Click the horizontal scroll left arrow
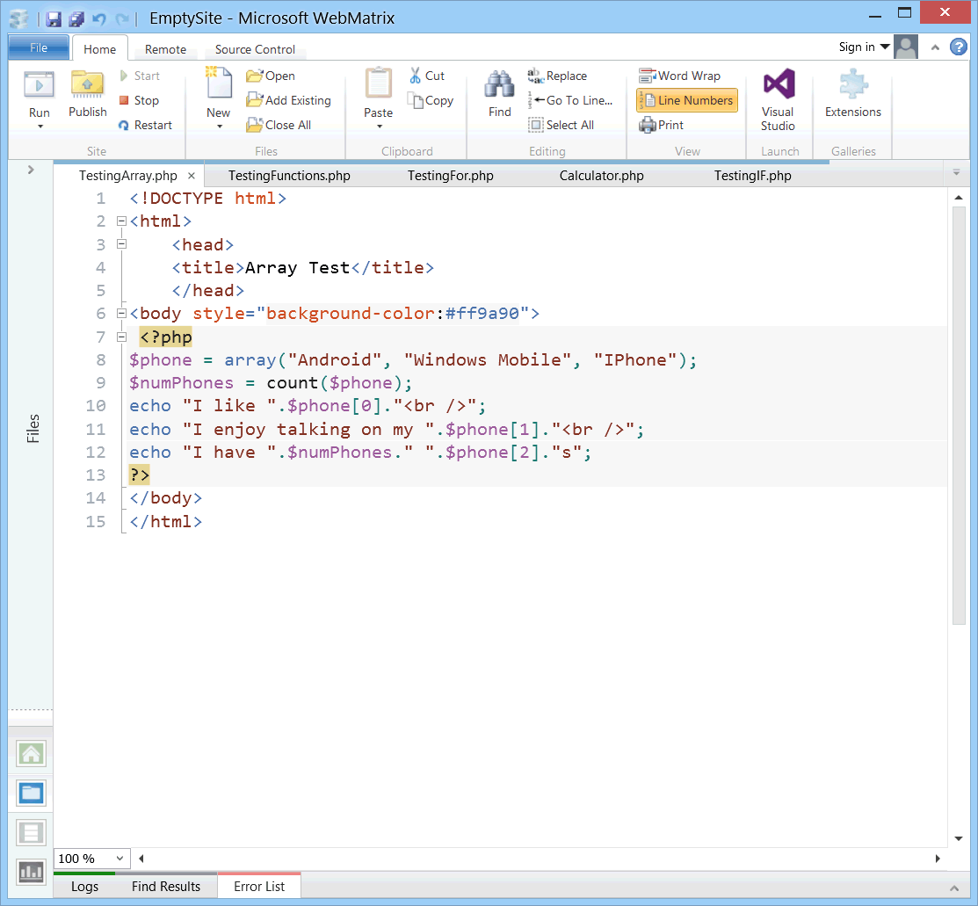This screenshot has height=906, width=978. (141, 859)
